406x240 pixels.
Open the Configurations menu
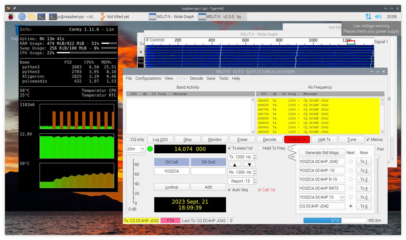pos(148,78)
